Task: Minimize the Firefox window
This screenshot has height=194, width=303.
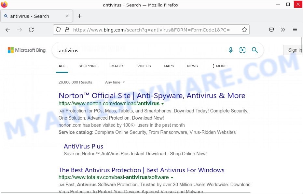Action: [x=278, y=4]
